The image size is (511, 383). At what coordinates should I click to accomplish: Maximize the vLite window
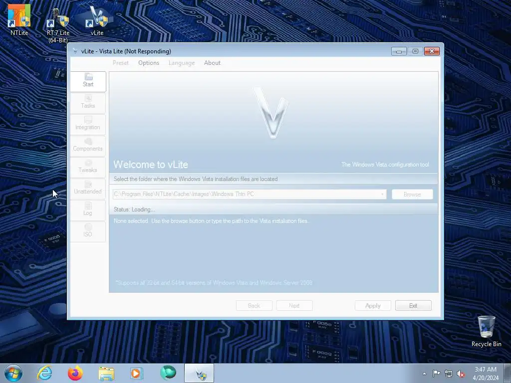click(415, 51)
